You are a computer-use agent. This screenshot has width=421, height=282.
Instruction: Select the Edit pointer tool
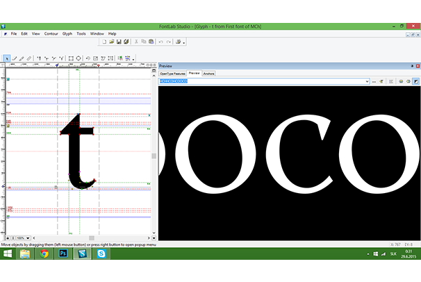(7, 58)
